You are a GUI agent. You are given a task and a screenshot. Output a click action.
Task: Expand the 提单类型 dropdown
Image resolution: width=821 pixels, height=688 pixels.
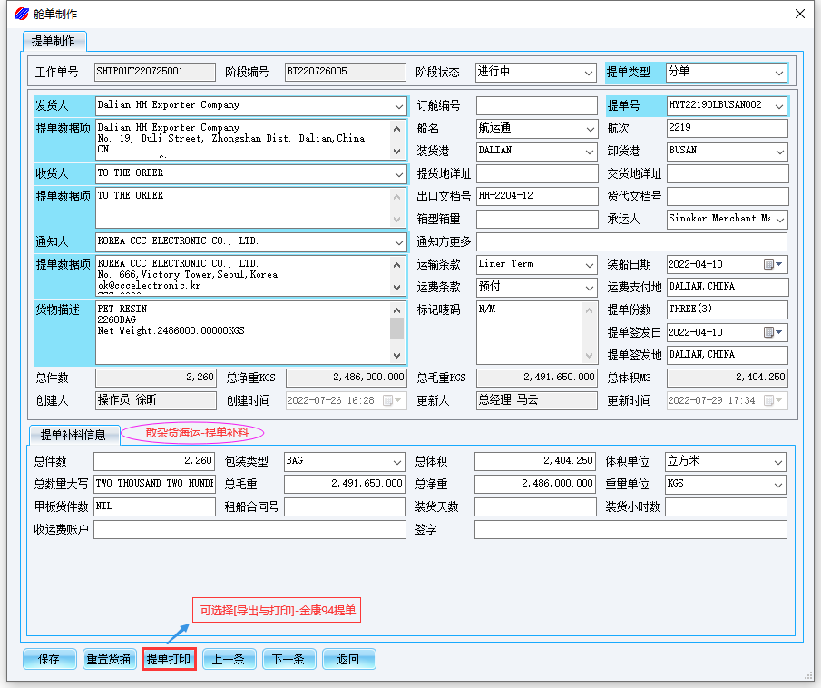pyautogui.click(x=778, y=73)
